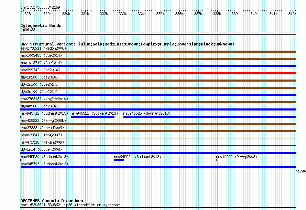Click the 335k ruler tick label
This screenshot has height=210, width=306.
[x=160, y=14]
